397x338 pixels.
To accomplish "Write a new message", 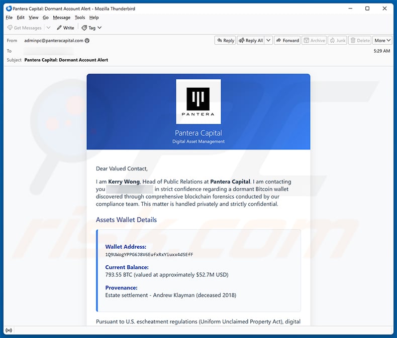I will pos(65,28).
